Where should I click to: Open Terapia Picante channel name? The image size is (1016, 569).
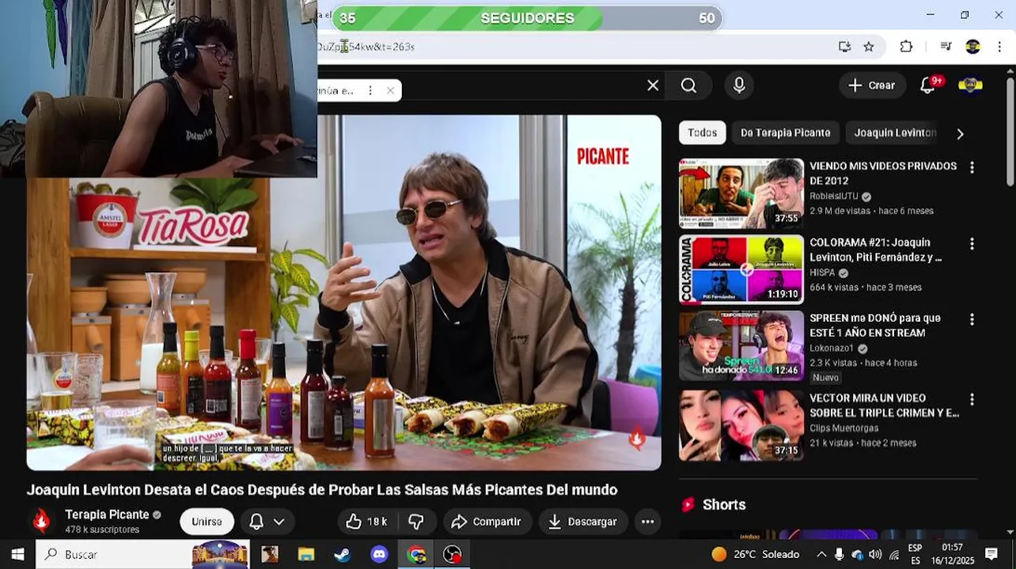[x=107, y=514]
